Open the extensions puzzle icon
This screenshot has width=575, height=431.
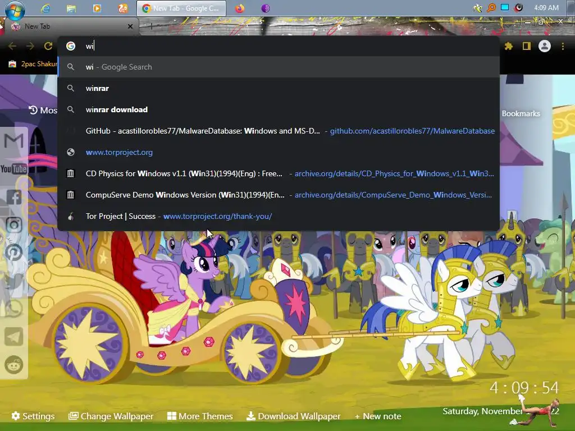509,46
